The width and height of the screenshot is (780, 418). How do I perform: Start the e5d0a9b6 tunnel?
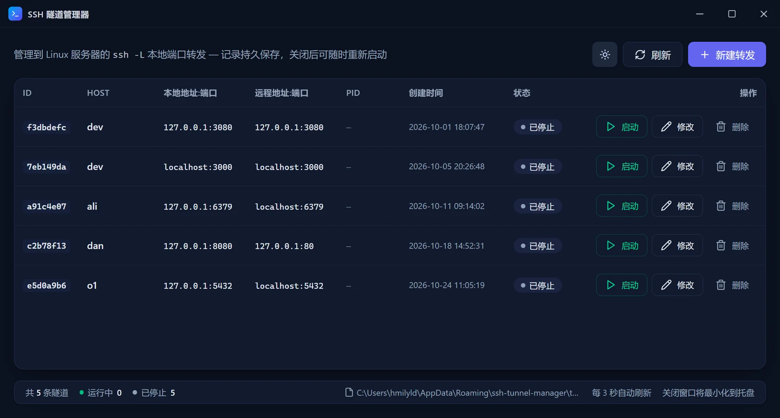pos(621,285)
